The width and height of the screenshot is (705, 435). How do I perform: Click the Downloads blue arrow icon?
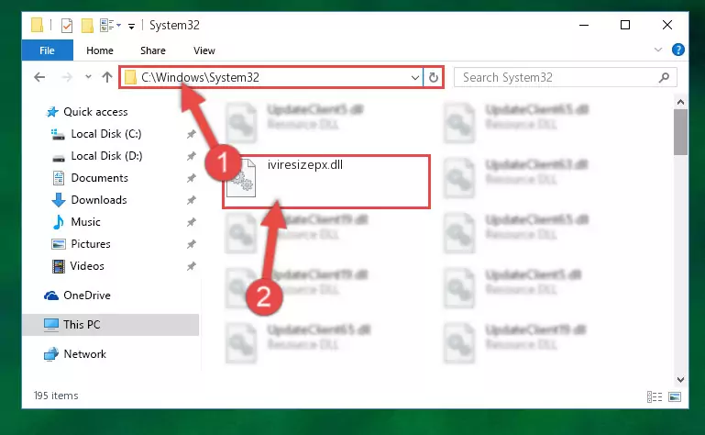click(59, 200)
